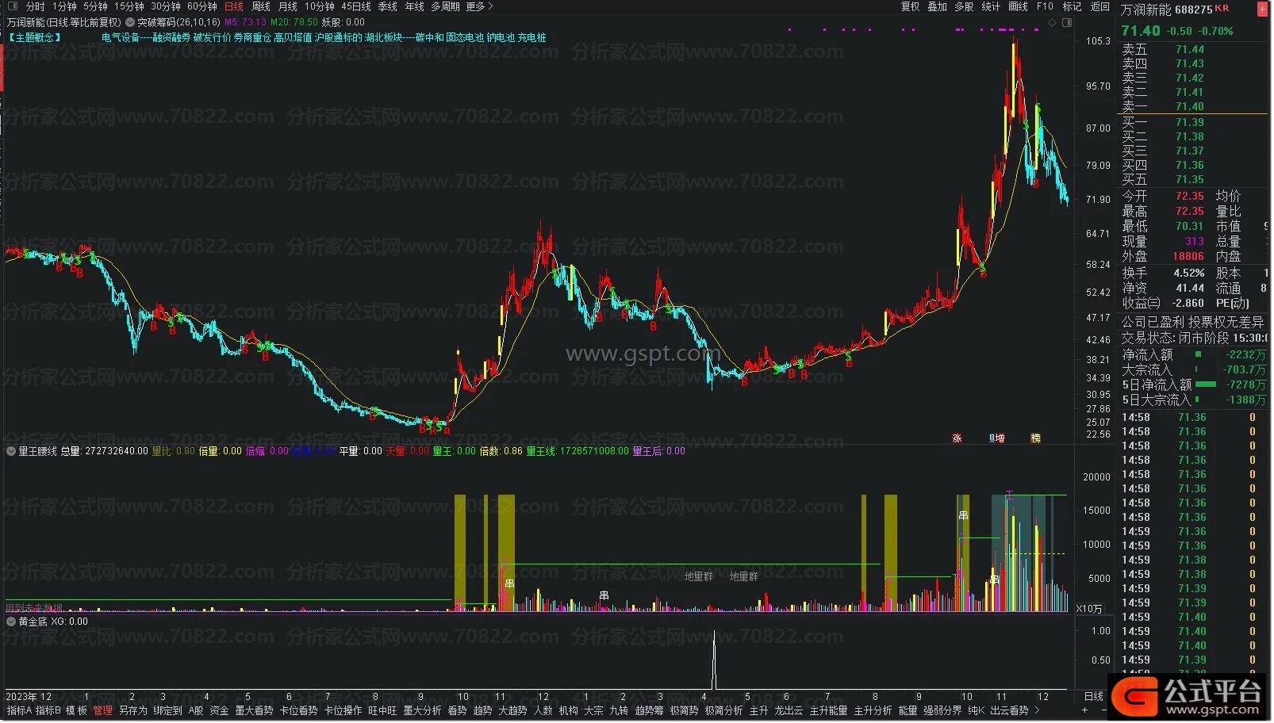Expand the 量王腰线 indicator options
Image resolution: width=1274 pixels, height=723 pixels.
tap(11, 451)
